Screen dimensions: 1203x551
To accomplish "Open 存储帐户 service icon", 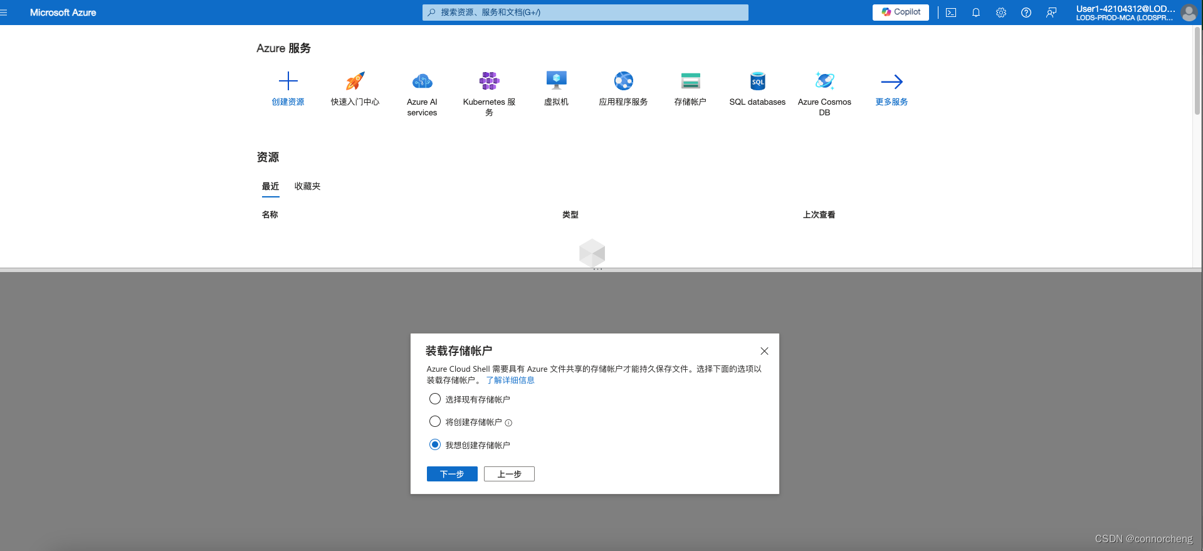I will (x=690, y=81).
